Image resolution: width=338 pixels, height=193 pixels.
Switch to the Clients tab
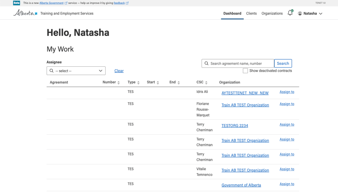(x=251, y=14)
